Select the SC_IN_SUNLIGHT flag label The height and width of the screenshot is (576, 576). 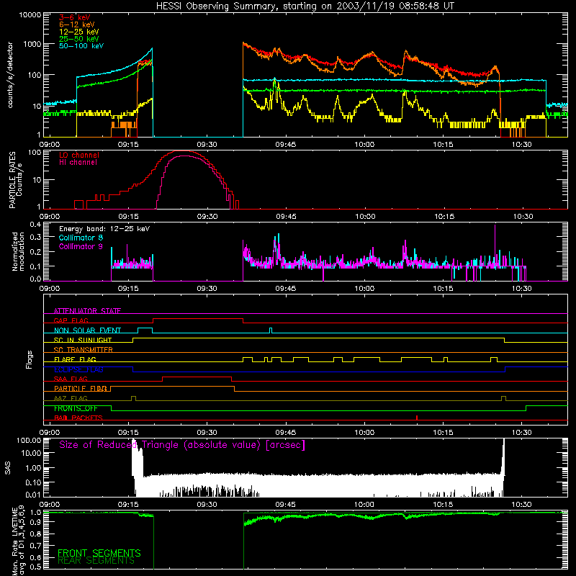click(x=83, y=340)
